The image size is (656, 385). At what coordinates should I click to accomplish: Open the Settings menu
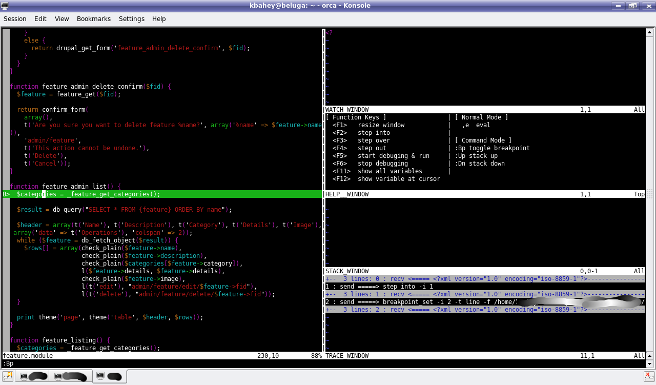[132, 18]
